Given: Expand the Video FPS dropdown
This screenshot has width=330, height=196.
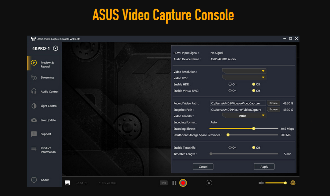Looking at the screenshot, I should tap(244, 78).
